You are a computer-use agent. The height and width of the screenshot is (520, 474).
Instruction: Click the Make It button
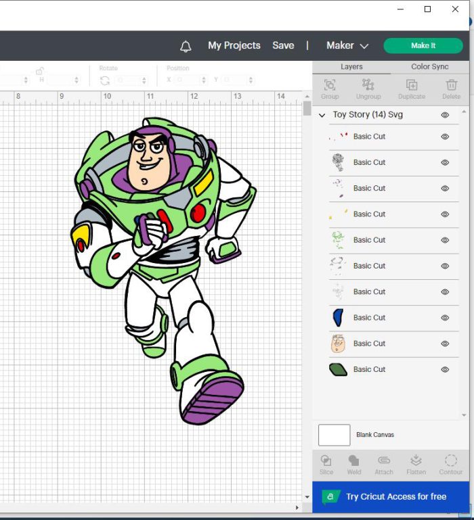click(x=423, y=46)
